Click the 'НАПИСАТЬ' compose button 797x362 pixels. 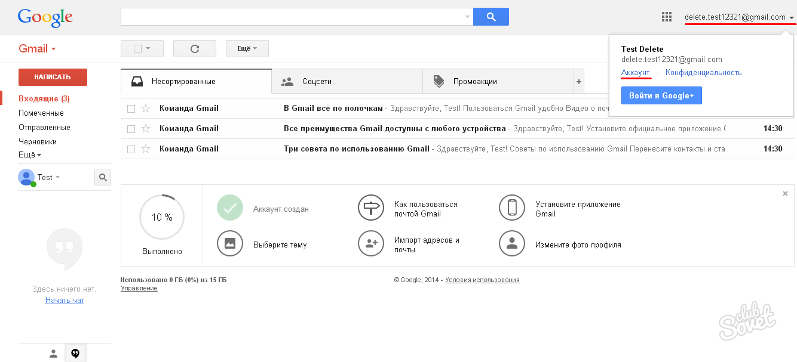pos(53,77)
